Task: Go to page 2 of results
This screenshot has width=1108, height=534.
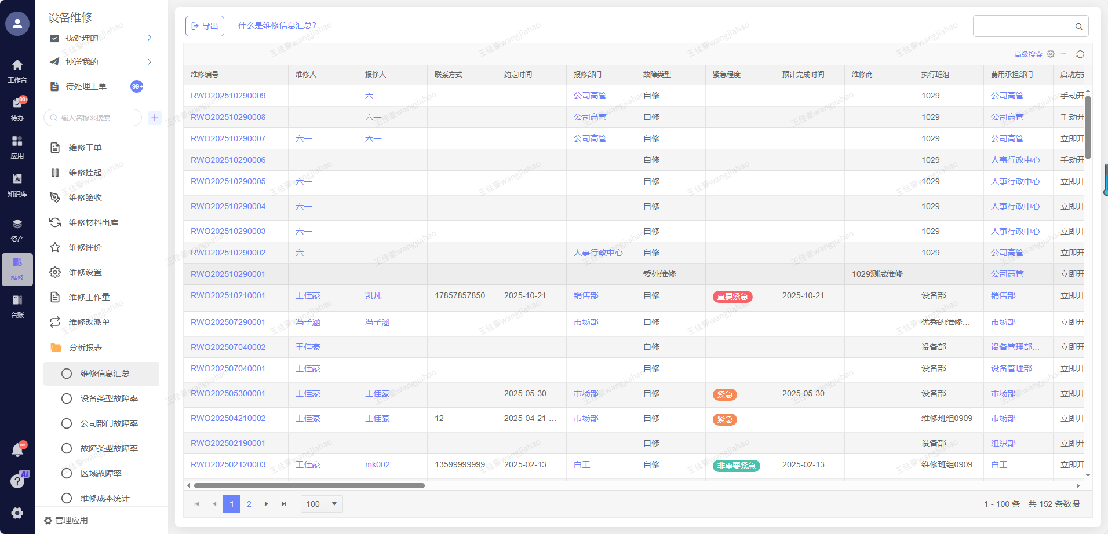Action: click(249, 504)
